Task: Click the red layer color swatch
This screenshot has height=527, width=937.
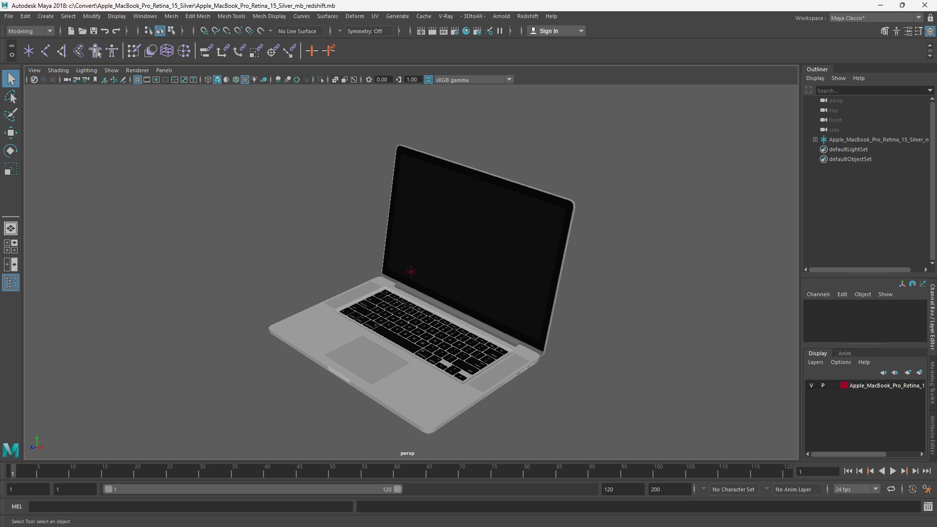Action: click(844, 385)
